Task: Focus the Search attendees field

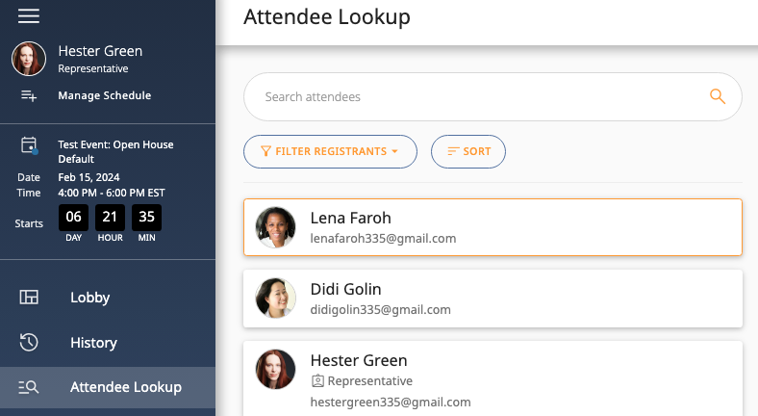Action: (493, 96)
